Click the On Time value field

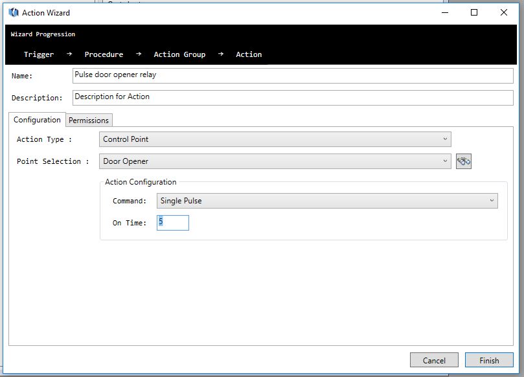click(173, 223)
